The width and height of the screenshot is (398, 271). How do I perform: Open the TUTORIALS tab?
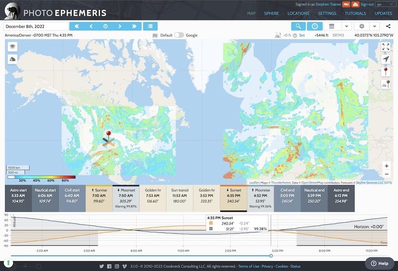(x=355, y=13)
